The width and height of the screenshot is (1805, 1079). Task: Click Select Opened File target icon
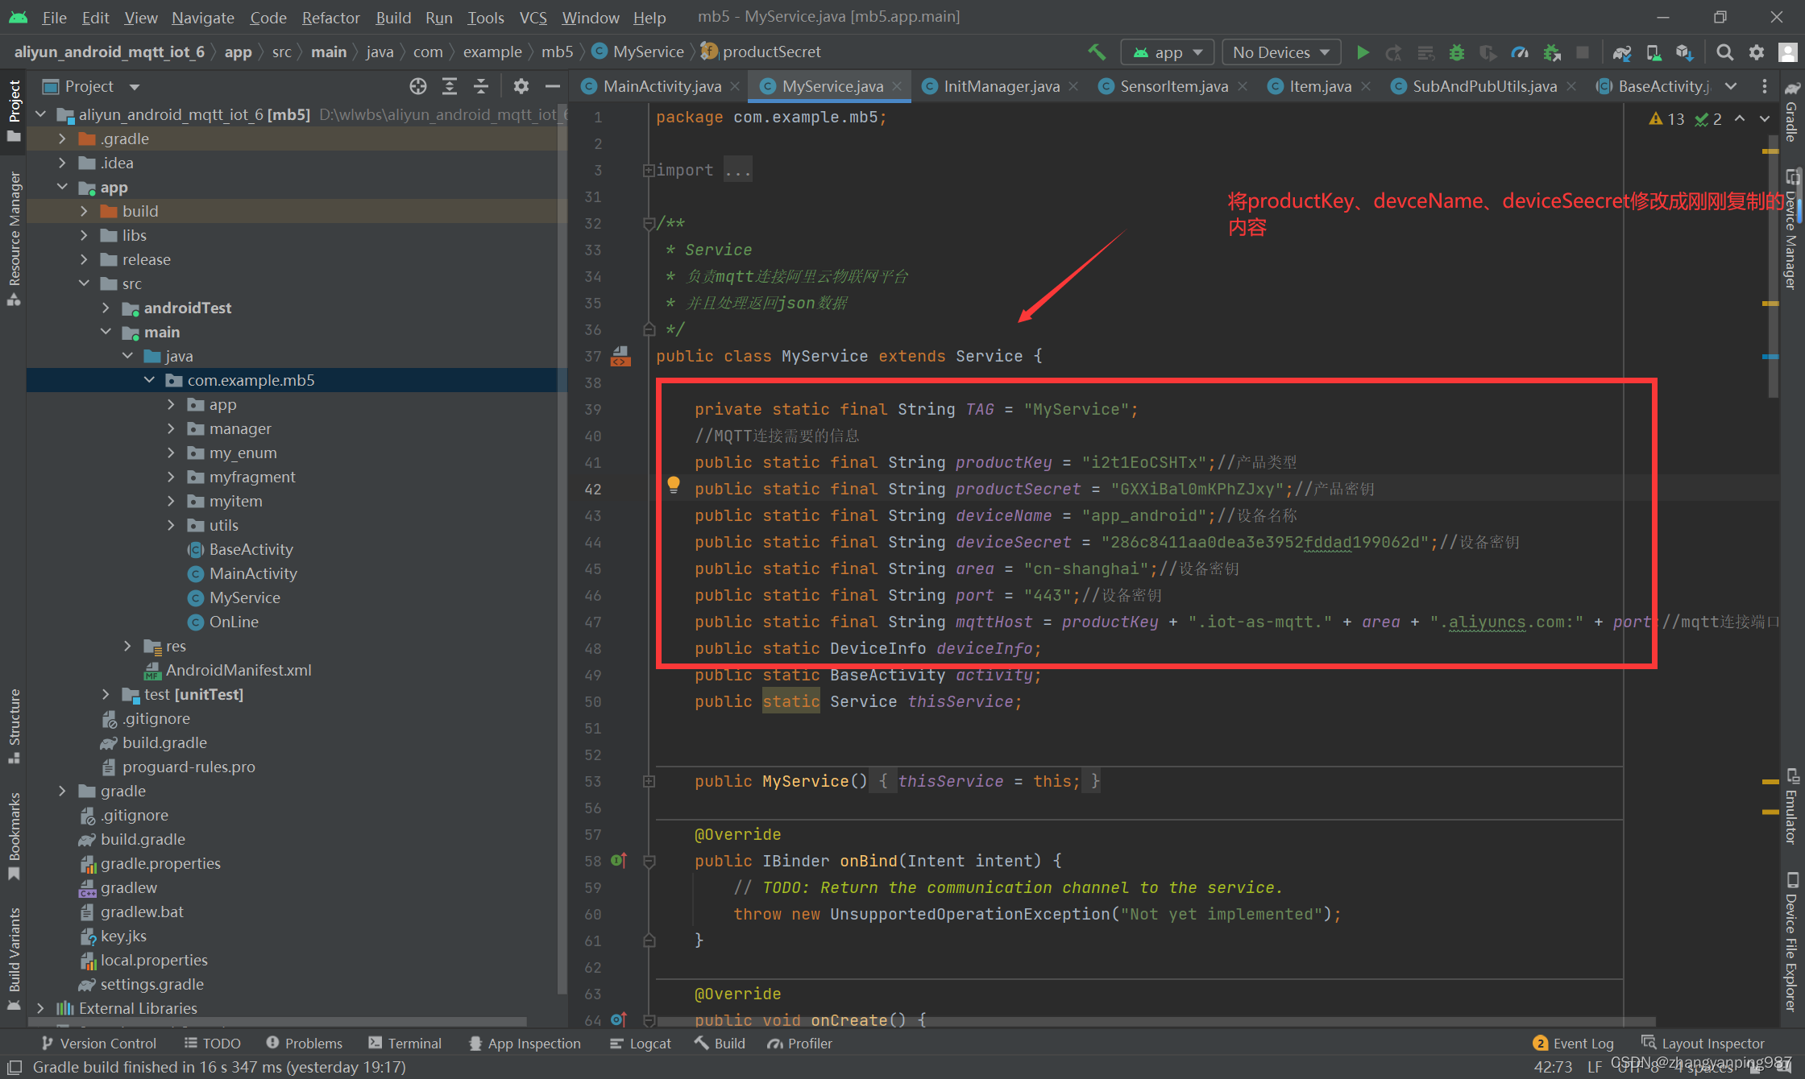point(417,86)
